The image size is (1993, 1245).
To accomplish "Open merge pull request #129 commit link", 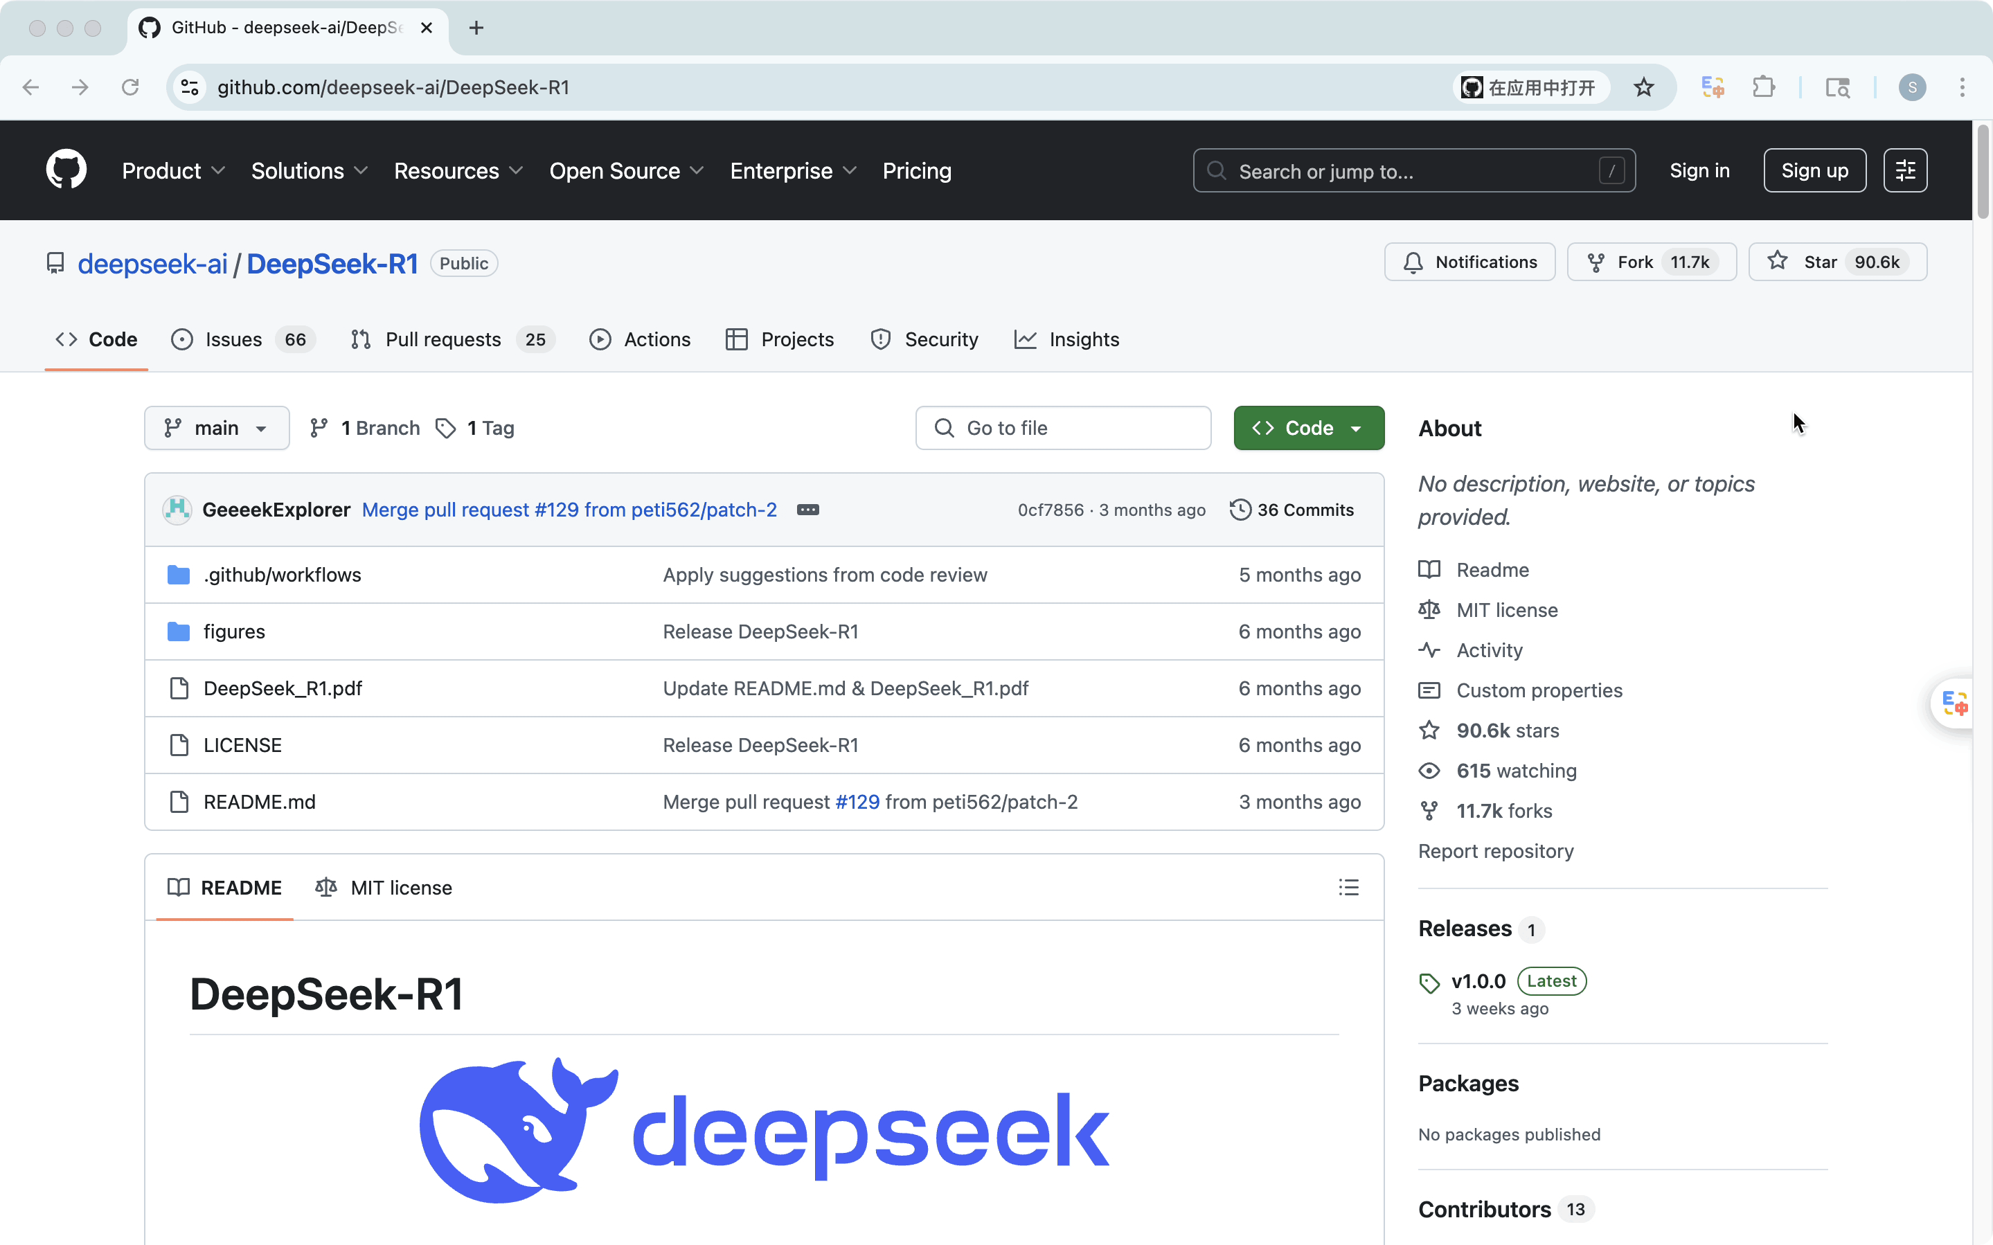I will coord(569,510).
